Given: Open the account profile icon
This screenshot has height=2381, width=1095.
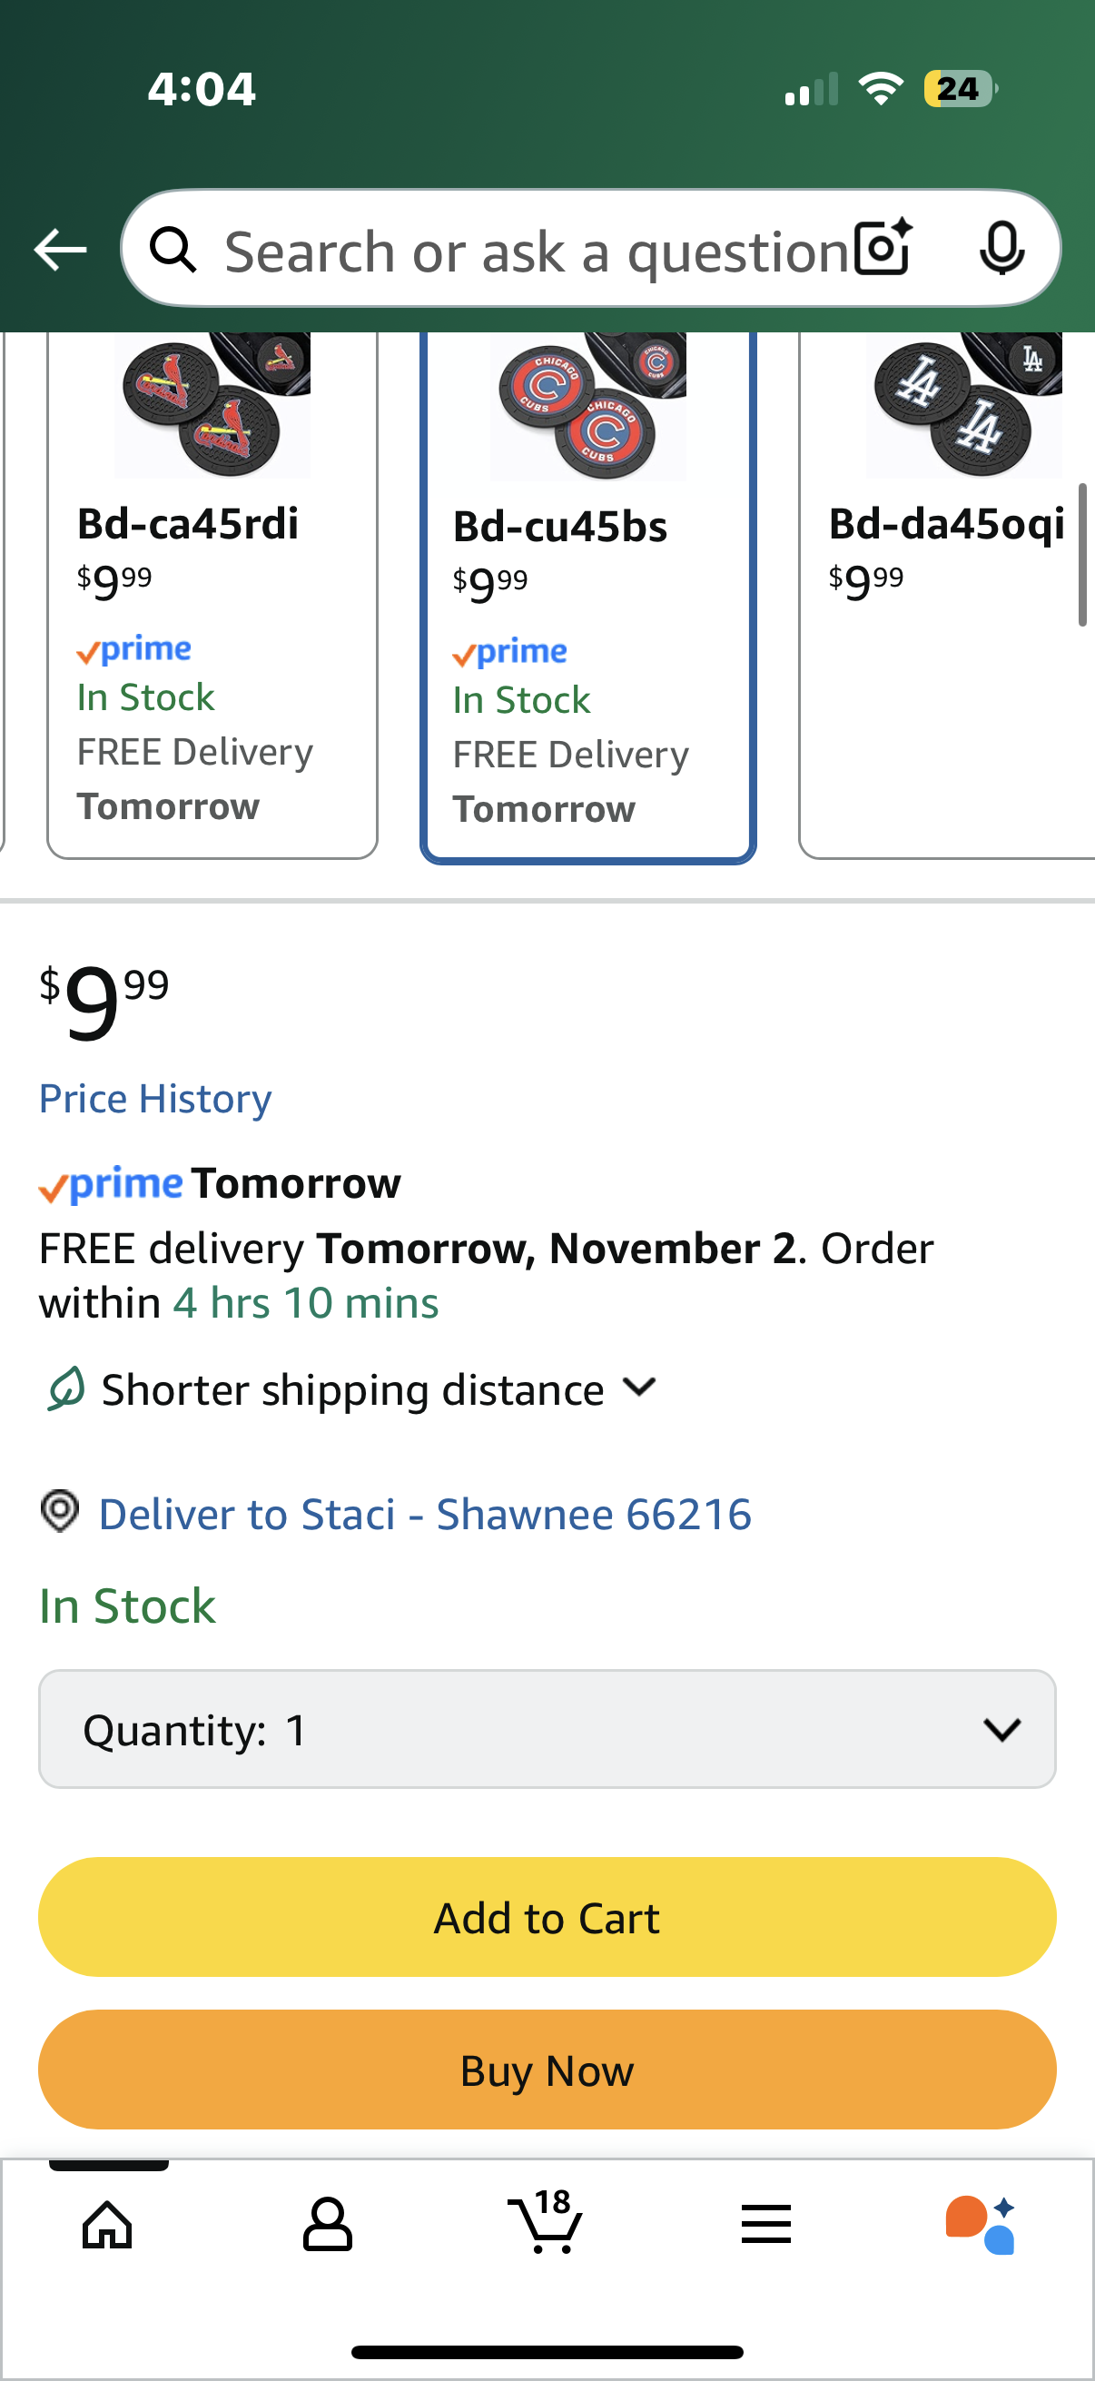Looking at the screenshot, I should [x=327, y=2224].
